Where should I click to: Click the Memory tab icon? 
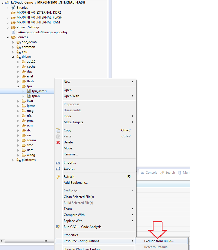180,173
